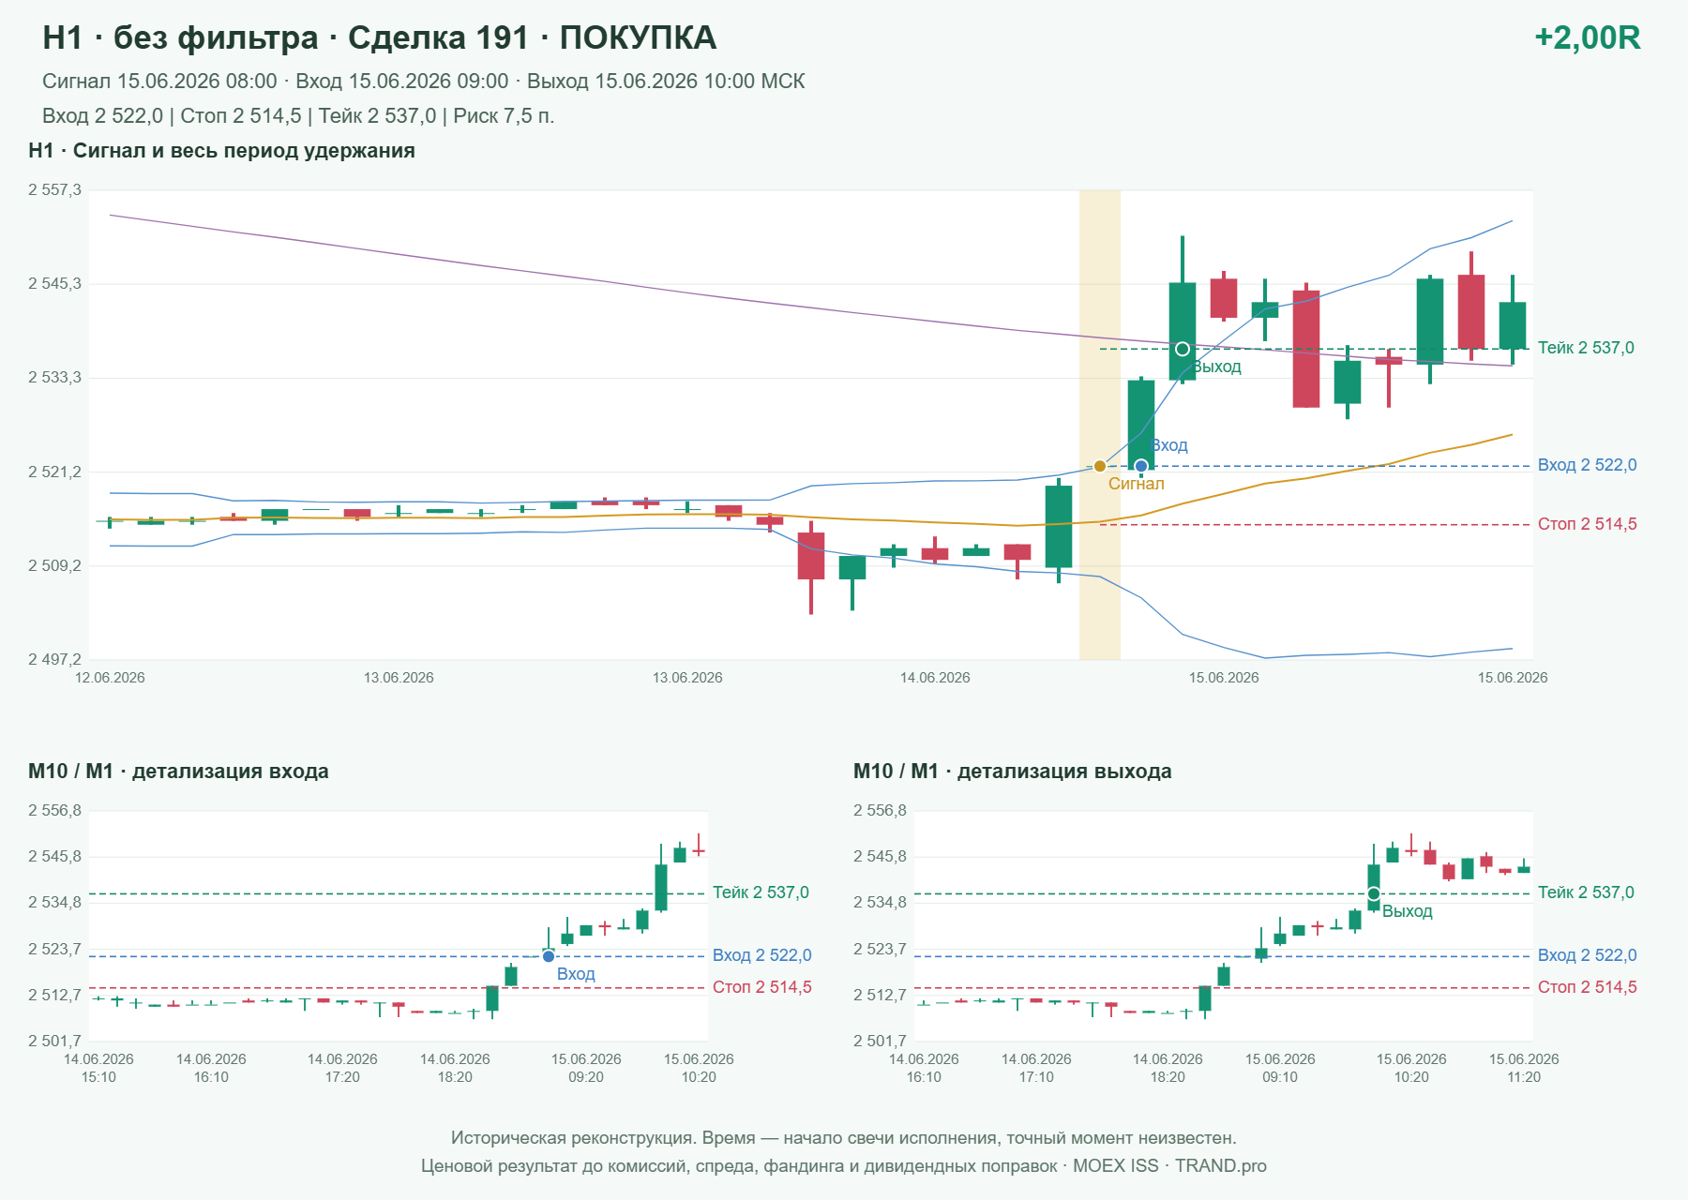Click the blue Вход marker on H1 chart
This screenshot has height=1200, width=1688.
pyautogui.click(x=1141, y=466)
